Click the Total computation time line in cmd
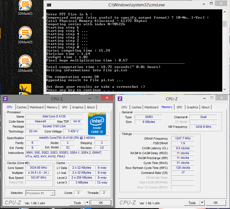The height and width of the screenshot is (209, 230). (103, 67)
